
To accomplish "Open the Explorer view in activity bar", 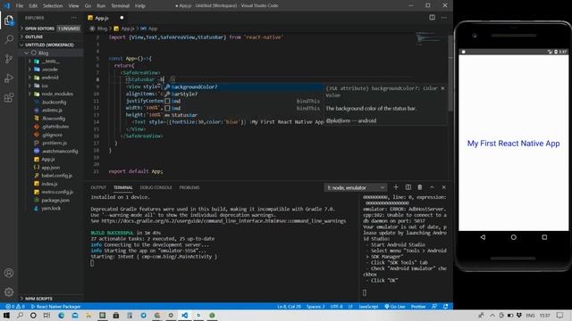I will pyautogui.click(x=9, y=20).
